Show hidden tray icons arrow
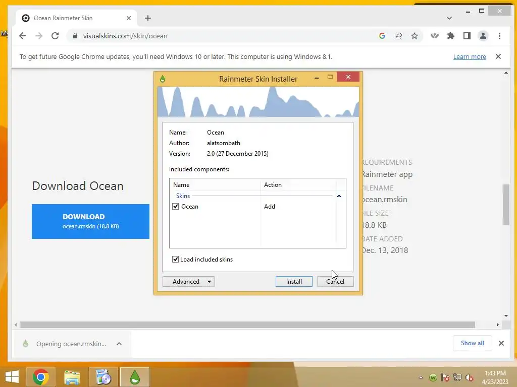This screenshot has width=517, height=387. [421, 377]
